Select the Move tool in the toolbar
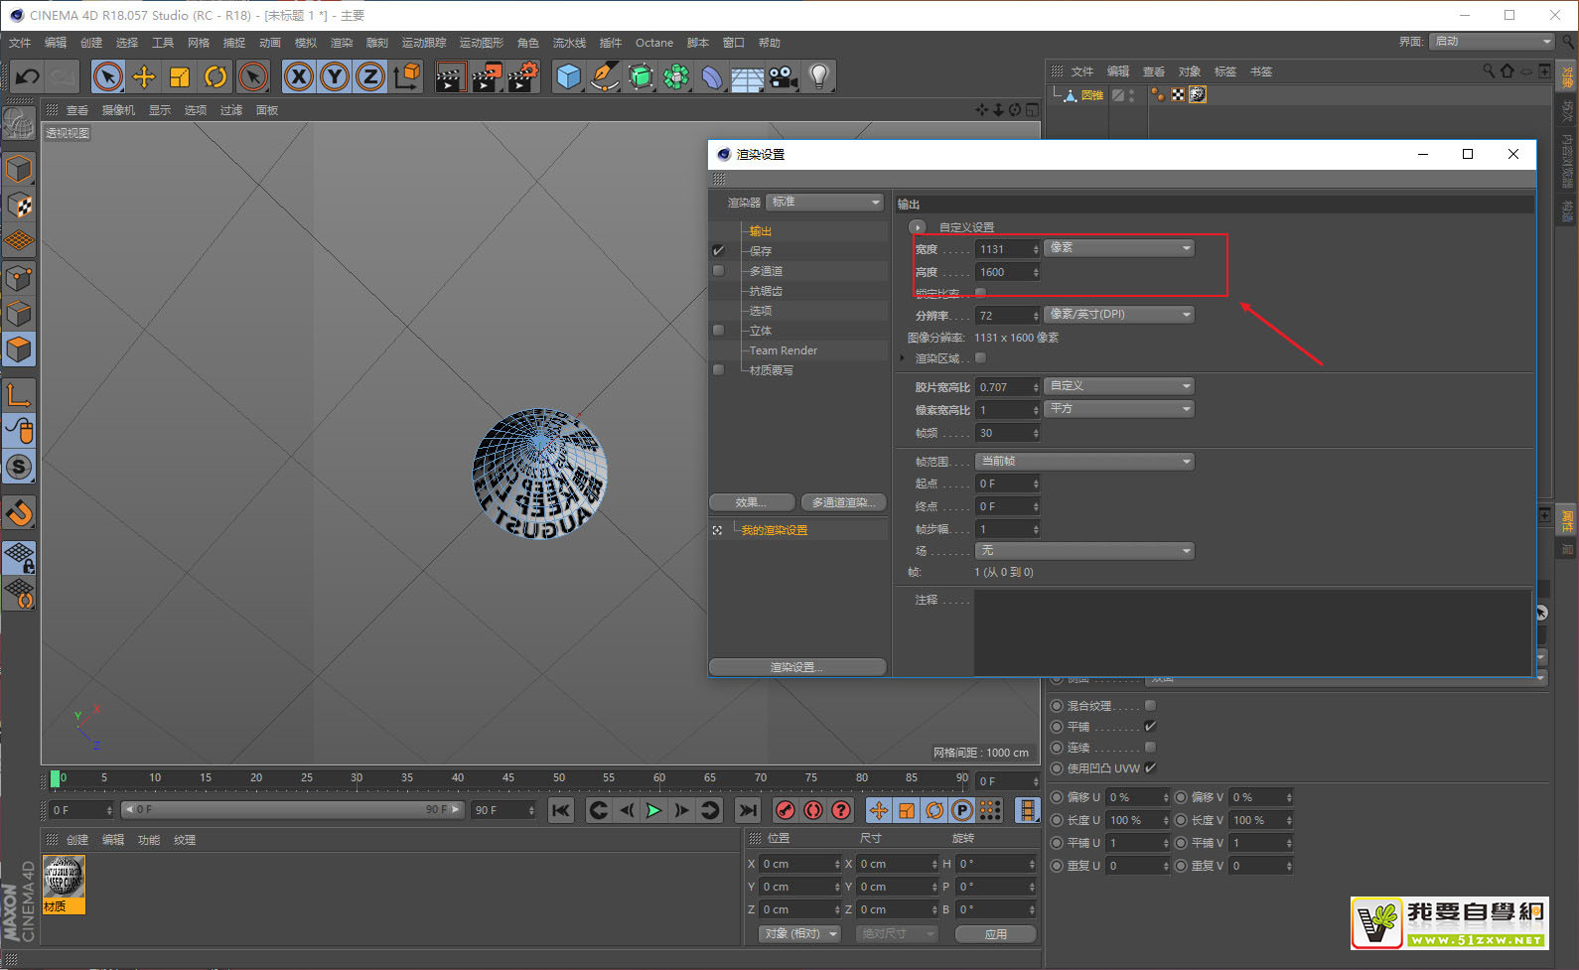The height and width of the screenshot is (970, 1579). pyautogui.click(x=144, y=76)
